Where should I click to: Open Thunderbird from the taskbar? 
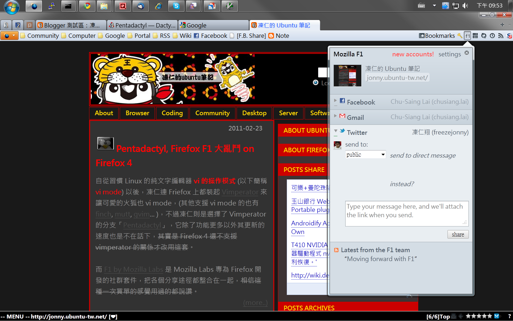141,6
